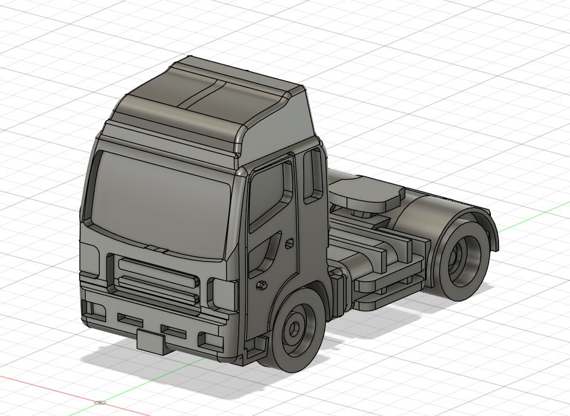Viewport: 570px width, 416px height.
Task: Click the round door lock on the cab door
Action: point(289,243)
